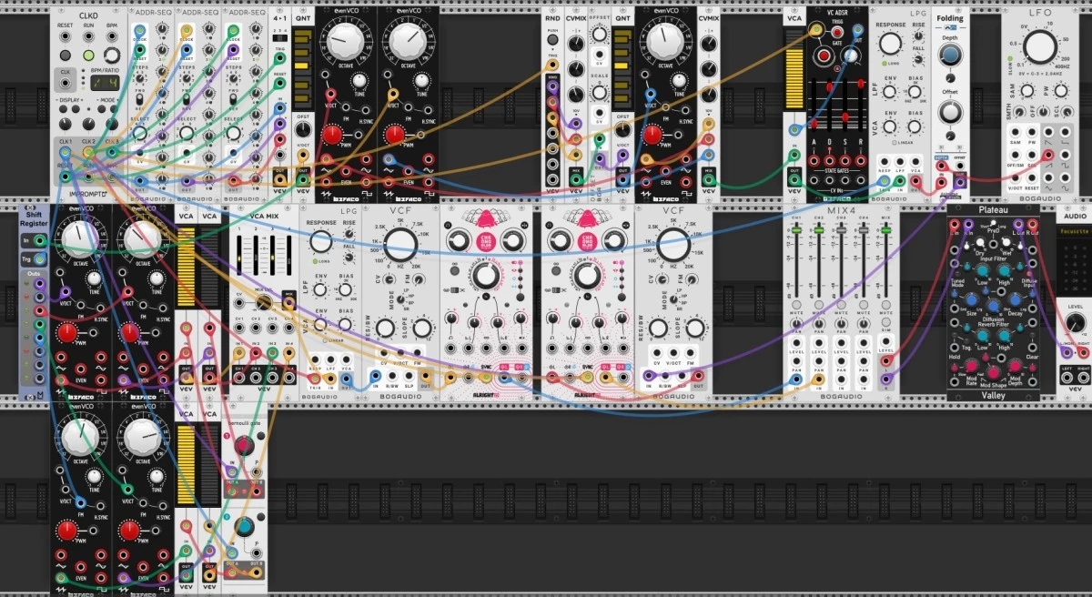Toggle Tuned Mode on Plateau
Image resolution: width=1092 pixels, height=597 pixels.
(957, 273)
